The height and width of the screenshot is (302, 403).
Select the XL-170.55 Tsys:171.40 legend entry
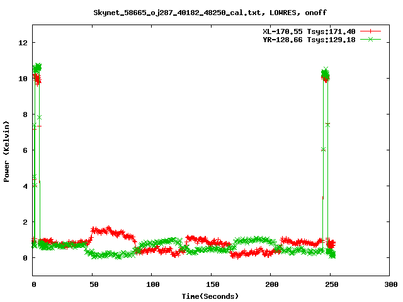click(x=309, y=31)
